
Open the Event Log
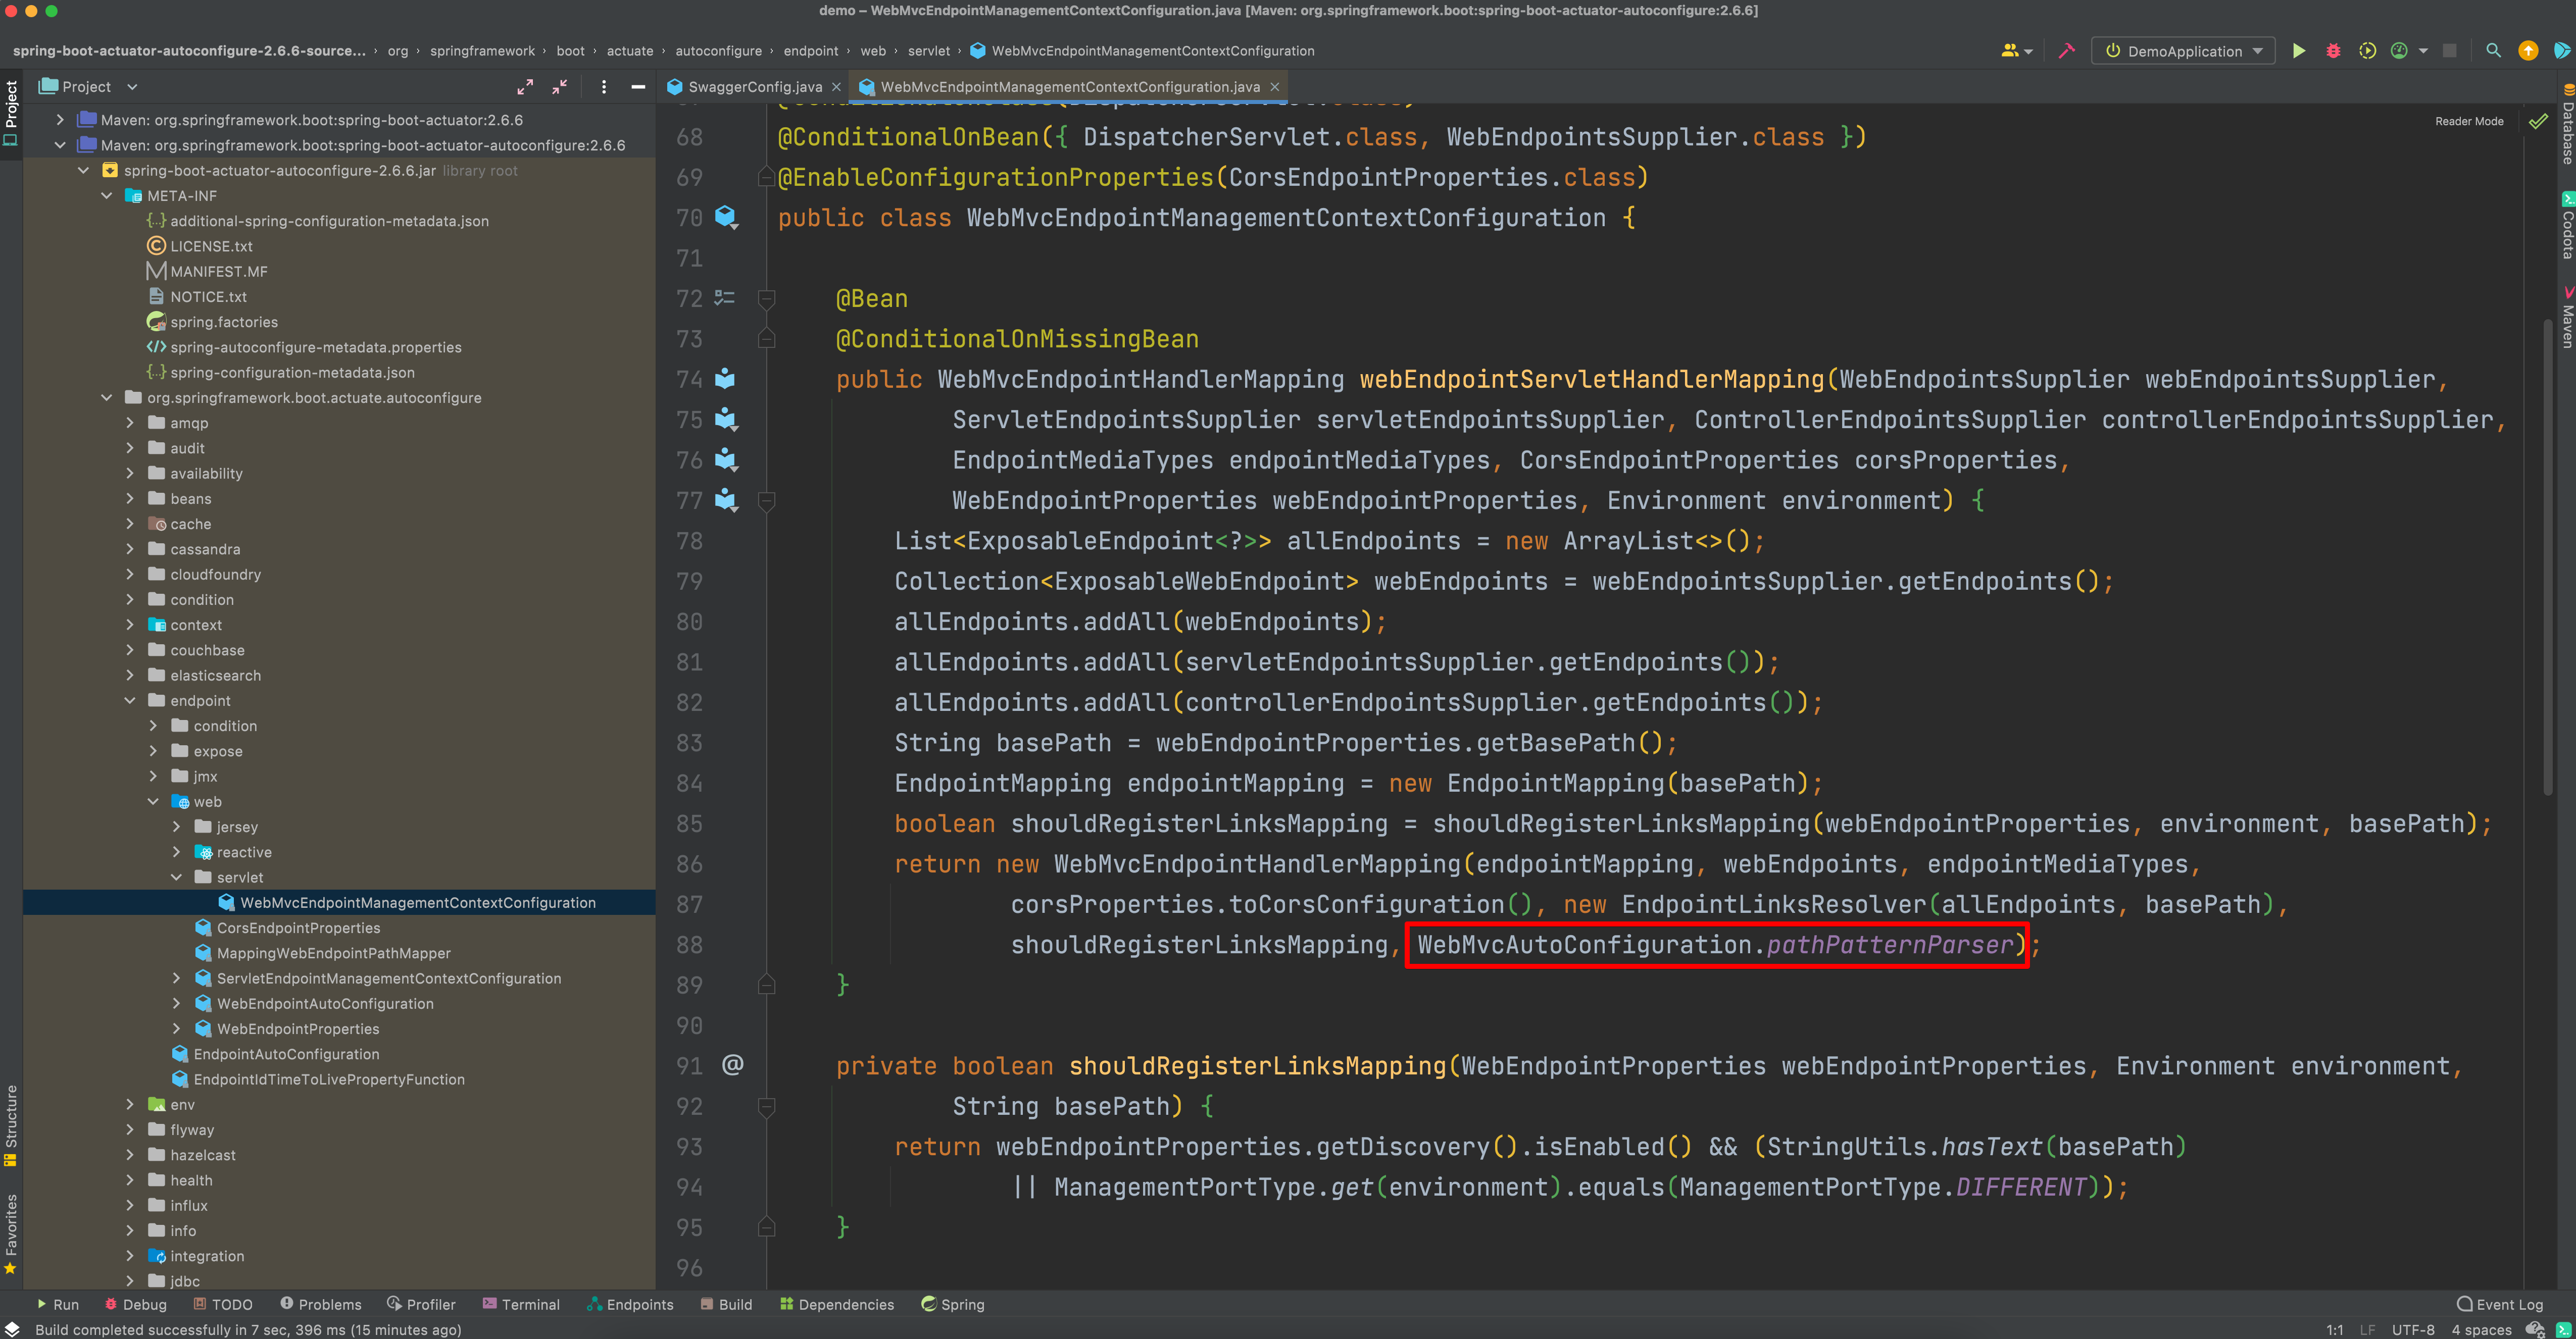(x=2500, y=1304)
